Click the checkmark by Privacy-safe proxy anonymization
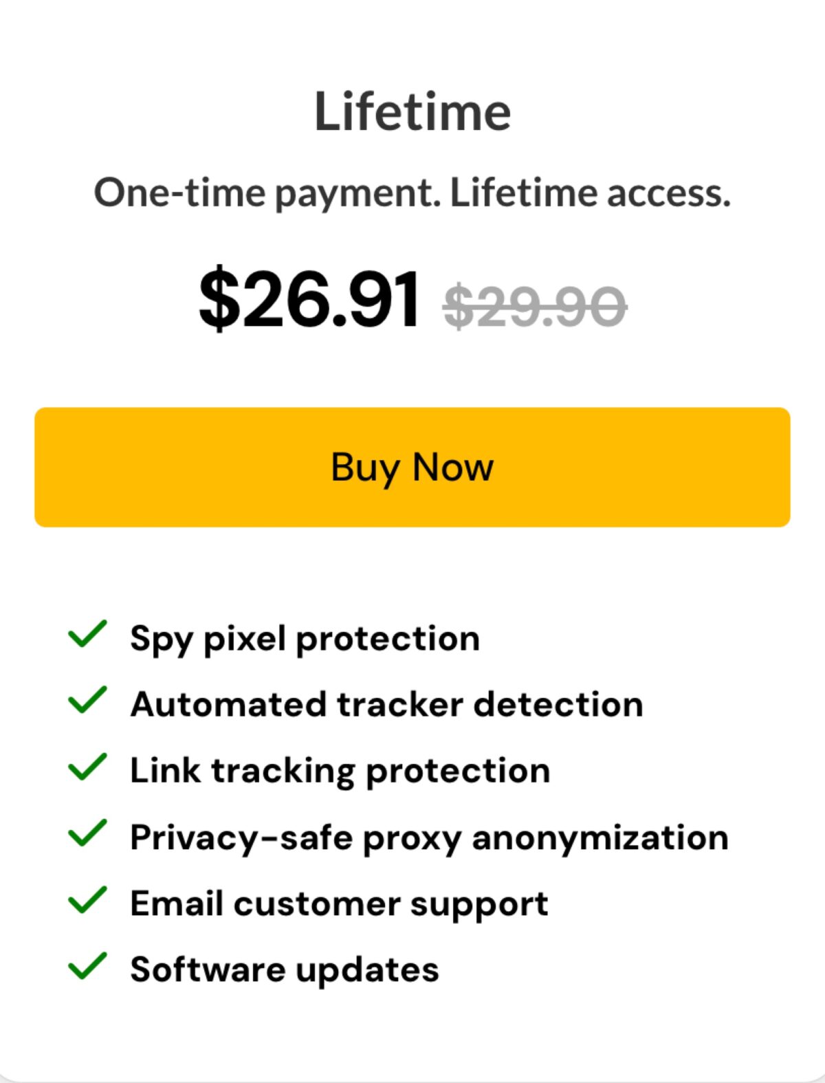This screenshot has width=825, height=1083. (x=87, y=833)
